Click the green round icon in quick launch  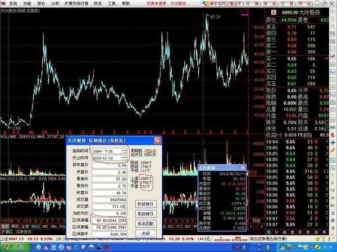tap(38, 248)
